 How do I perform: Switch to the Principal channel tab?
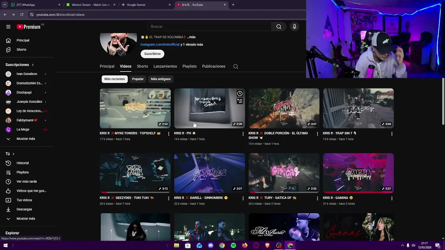coord(107,66)
